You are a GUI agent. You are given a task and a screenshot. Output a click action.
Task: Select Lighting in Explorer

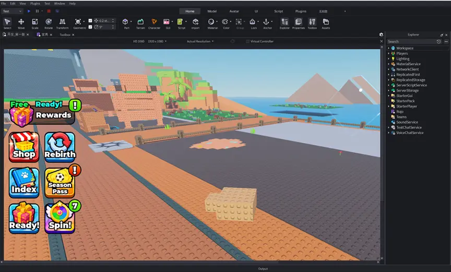click(x=402, y=58)
